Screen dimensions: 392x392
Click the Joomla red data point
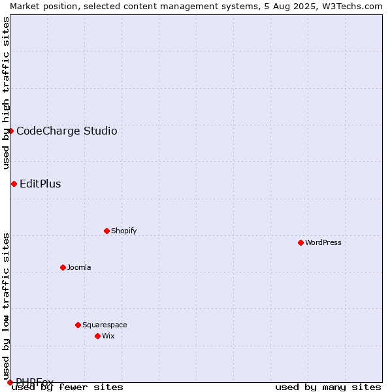63,267
